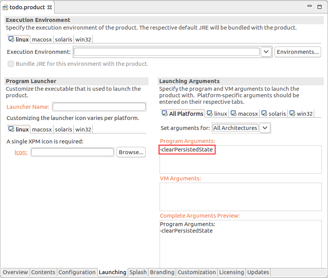328x278 pixels.
Task: Click the Program Arguments: label
Action: (x=187, y=141)
